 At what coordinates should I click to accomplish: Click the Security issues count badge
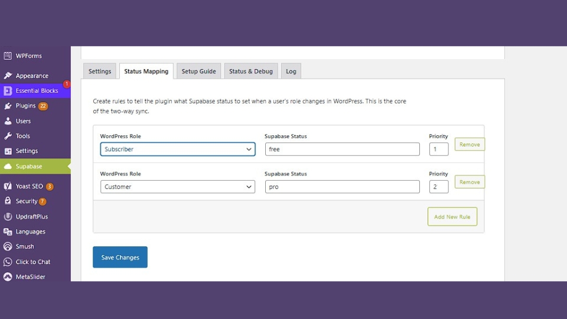(x=43, y=201)
